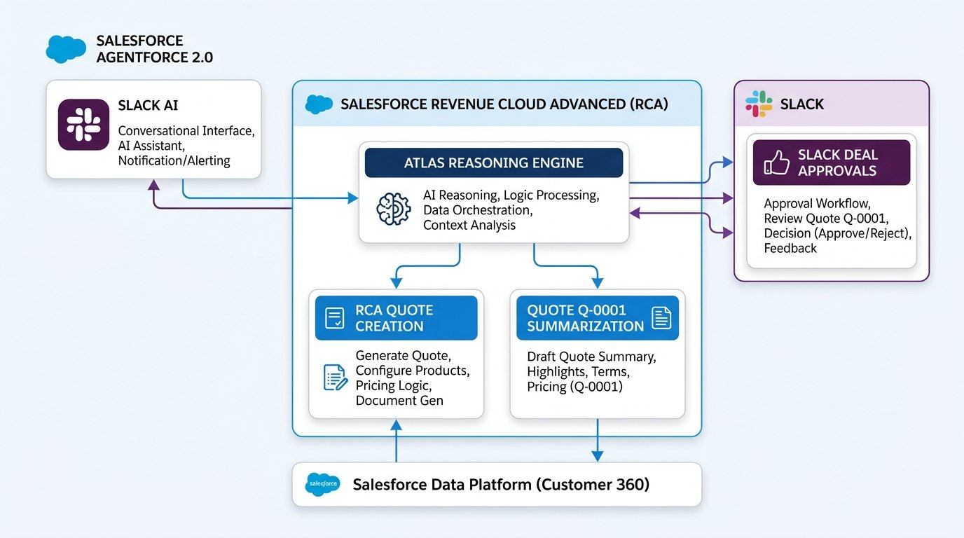Click the SLACK panel title text
The height and width of the screenshot is (538, 964).
pyautogui.click(x=802, y=104)
